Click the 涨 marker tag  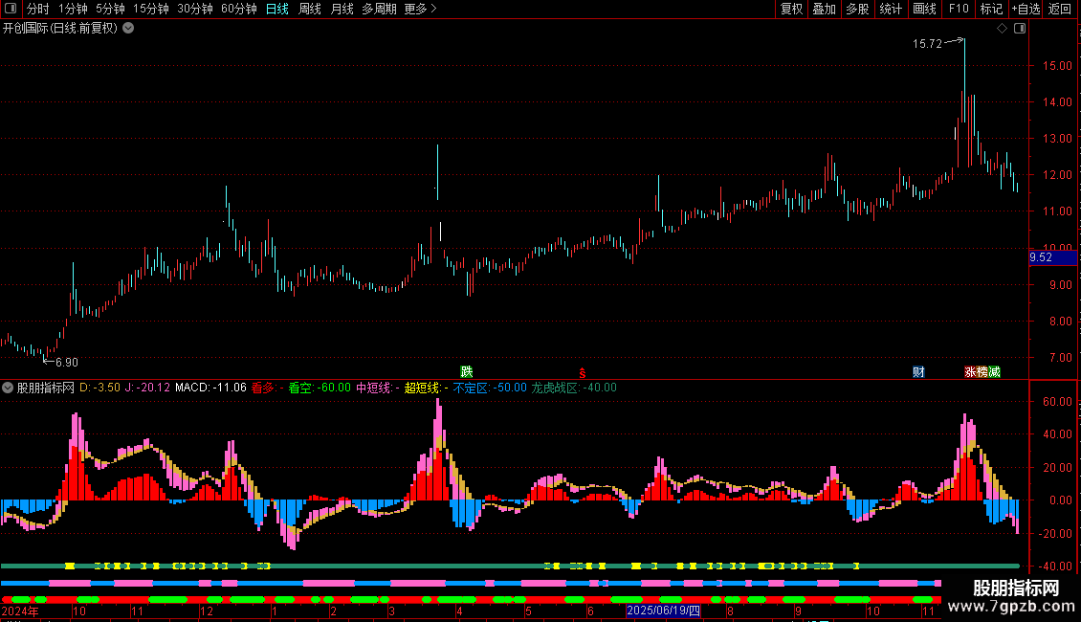[970, 372]
